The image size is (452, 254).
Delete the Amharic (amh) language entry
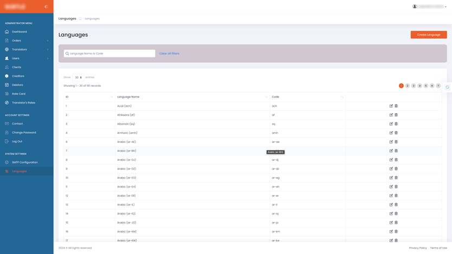point(396,133)
